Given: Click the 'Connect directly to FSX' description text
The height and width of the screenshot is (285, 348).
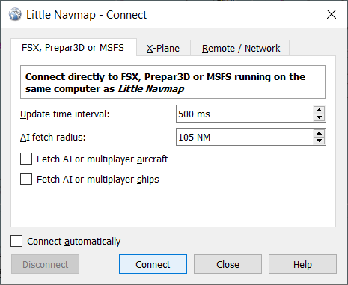Looking at the screenshot, I should tap(165, 82).
